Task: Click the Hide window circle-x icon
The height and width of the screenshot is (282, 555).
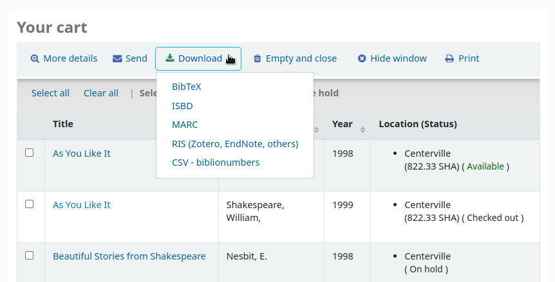Action: [362, 58]
